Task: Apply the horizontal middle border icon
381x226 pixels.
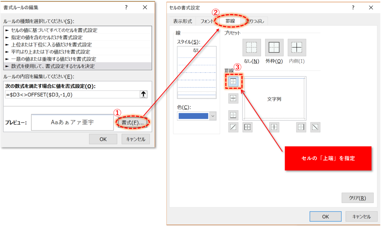Action: [233, 98]
